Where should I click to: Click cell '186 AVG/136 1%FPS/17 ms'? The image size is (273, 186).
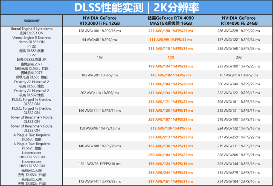(171, 146)
